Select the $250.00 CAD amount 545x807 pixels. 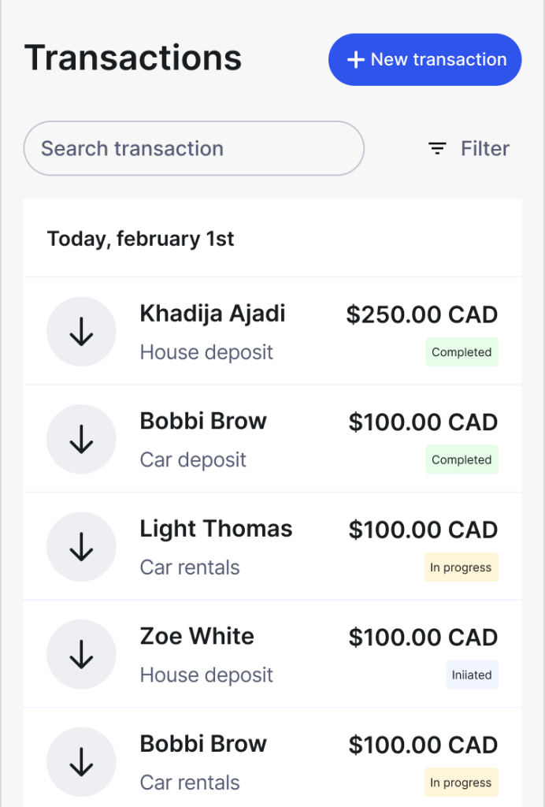coord(421,314)
